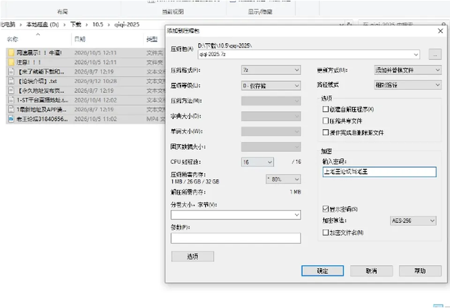Click the 选项 button below 参数

(x=193, y=257)
